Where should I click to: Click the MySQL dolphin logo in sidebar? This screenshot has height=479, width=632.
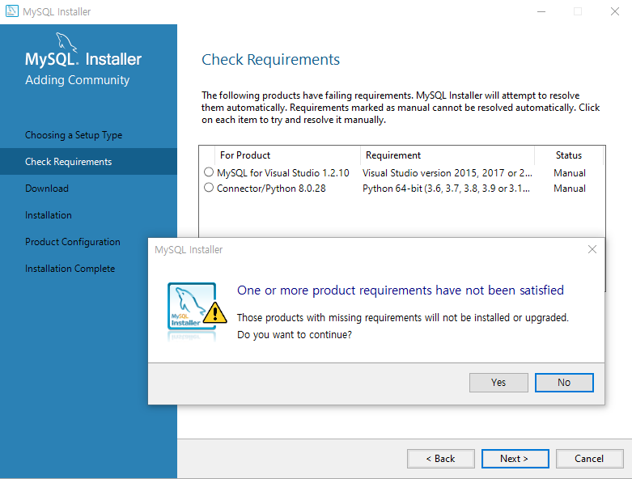pyautogui.click(x=66, y=41)
